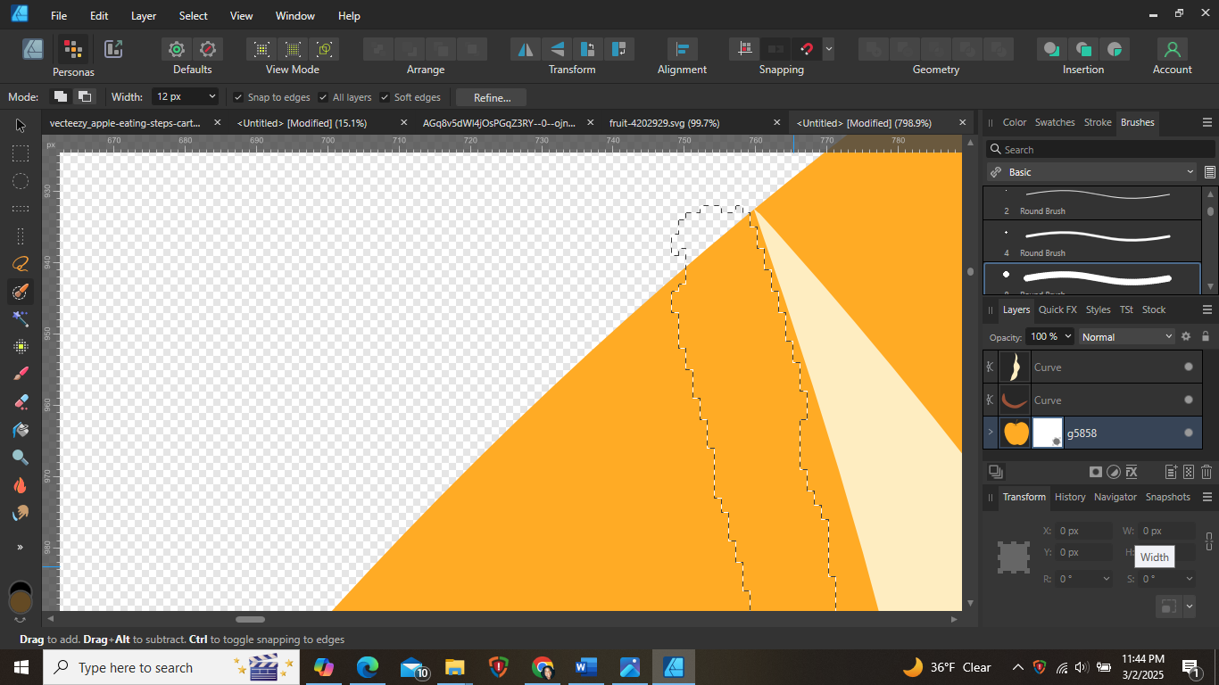Viewport: 1219px width, 685px height.
Task: Switch to the History tab
Action: 1070,497
